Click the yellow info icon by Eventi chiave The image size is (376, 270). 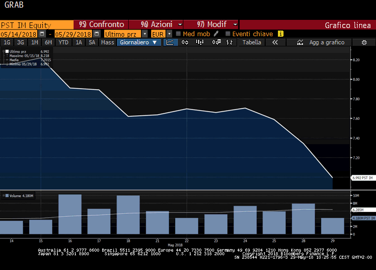(x=280, y=34)
